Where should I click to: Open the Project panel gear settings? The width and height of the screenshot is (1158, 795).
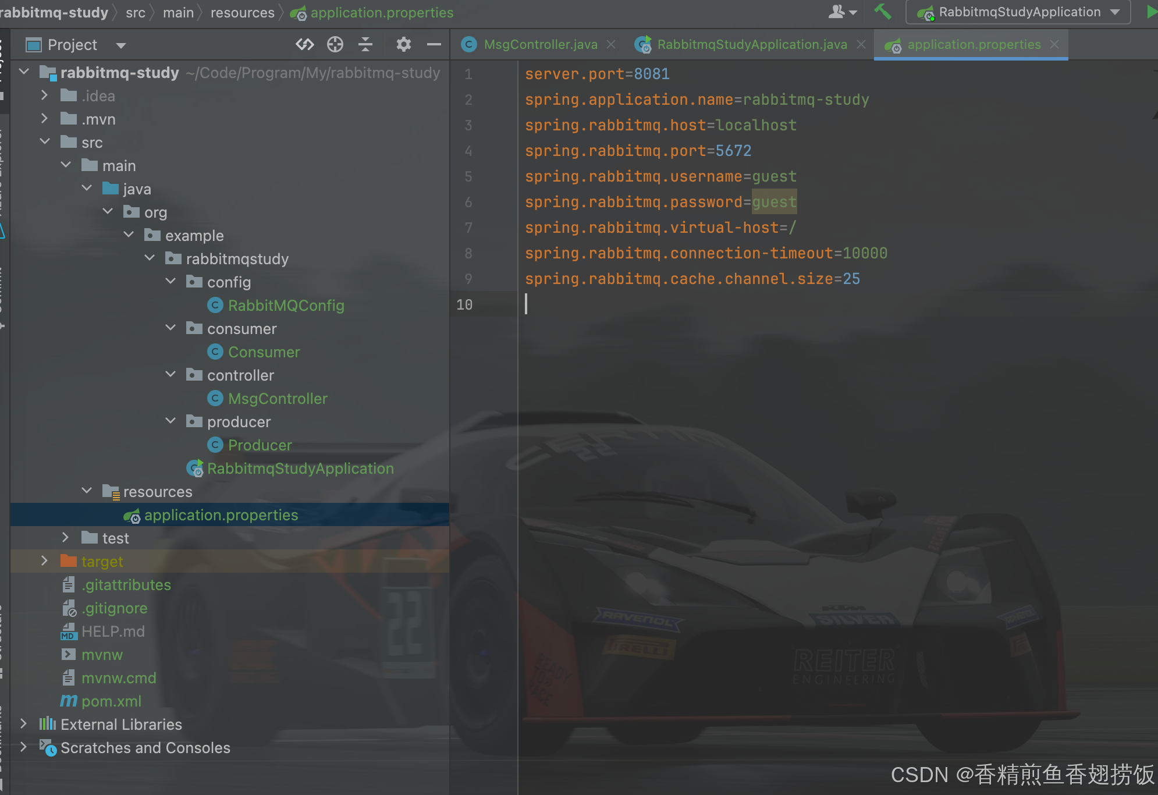point(403,44)
